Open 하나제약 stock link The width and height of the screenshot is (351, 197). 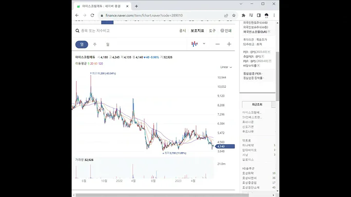pos(248,145)
